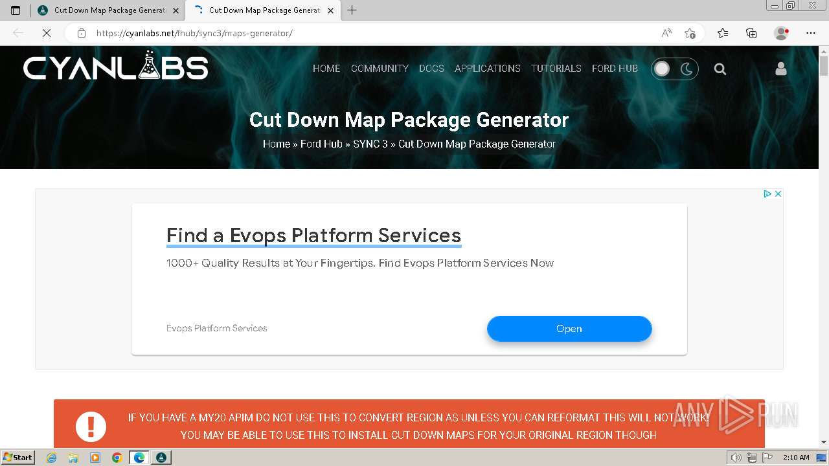The height and width of the screenshot is (466, 829).
Task: Select the CyanLabs app taskbar icon
Action: tap(161, 458)
